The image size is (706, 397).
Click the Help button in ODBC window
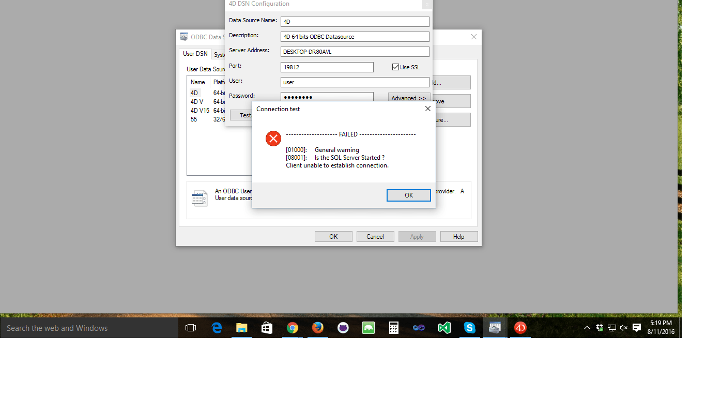pos(459,237)
